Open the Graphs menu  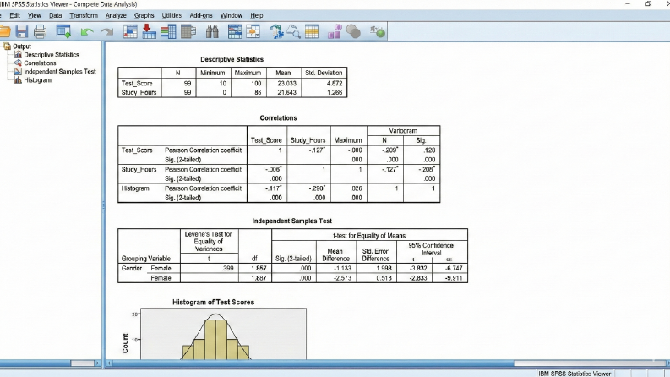144,15
